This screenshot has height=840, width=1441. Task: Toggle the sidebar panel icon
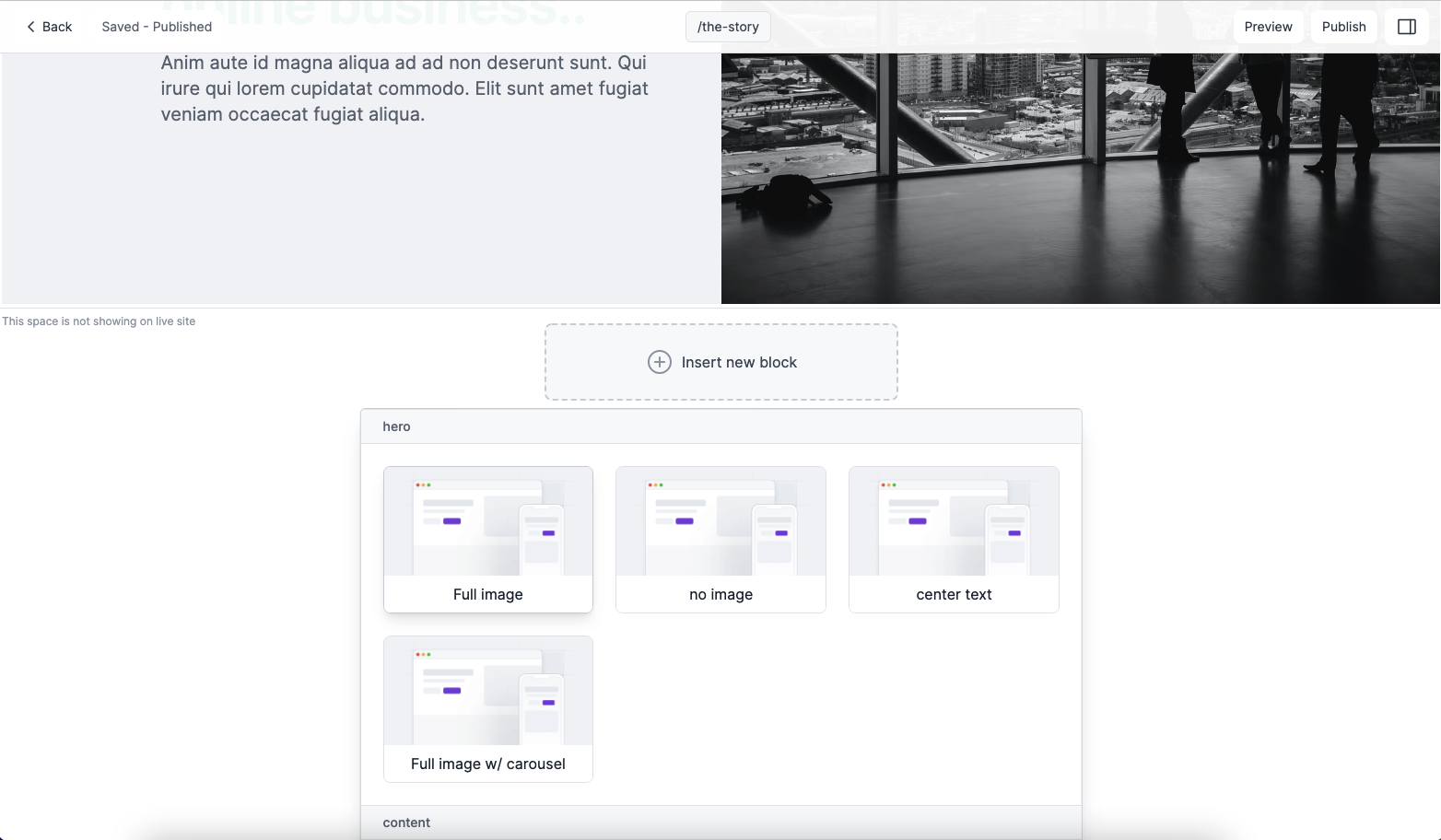click(x=1406, y=27)
